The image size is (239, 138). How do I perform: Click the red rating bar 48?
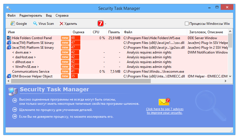76,38
